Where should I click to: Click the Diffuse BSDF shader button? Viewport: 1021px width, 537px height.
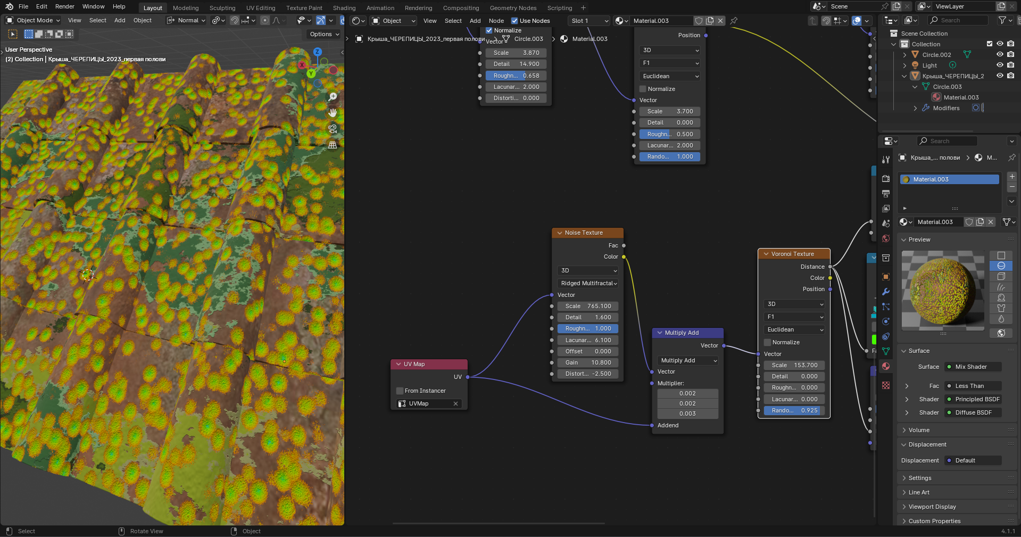[973, 412]
